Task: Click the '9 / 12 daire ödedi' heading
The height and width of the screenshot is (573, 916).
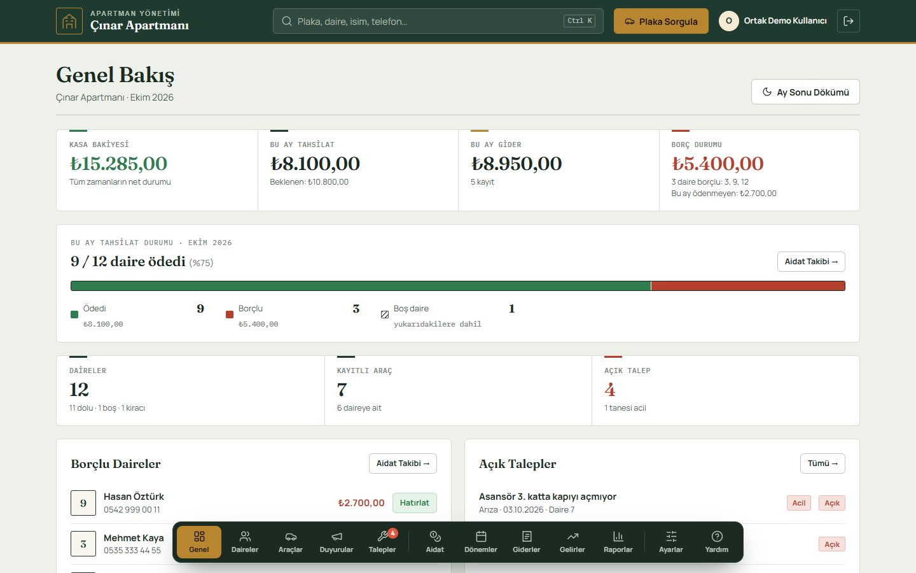Action: point(128,262)
